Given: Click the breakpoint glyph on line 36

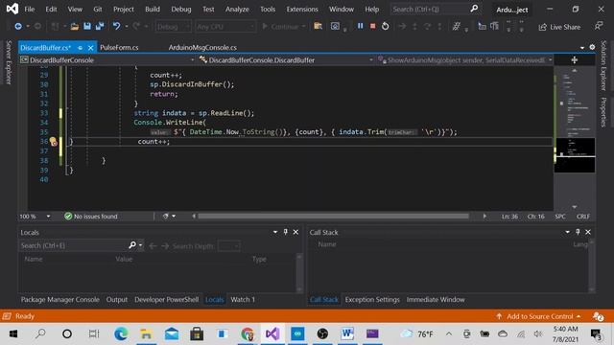Looking at the screenshot, I should pos(53,142).
